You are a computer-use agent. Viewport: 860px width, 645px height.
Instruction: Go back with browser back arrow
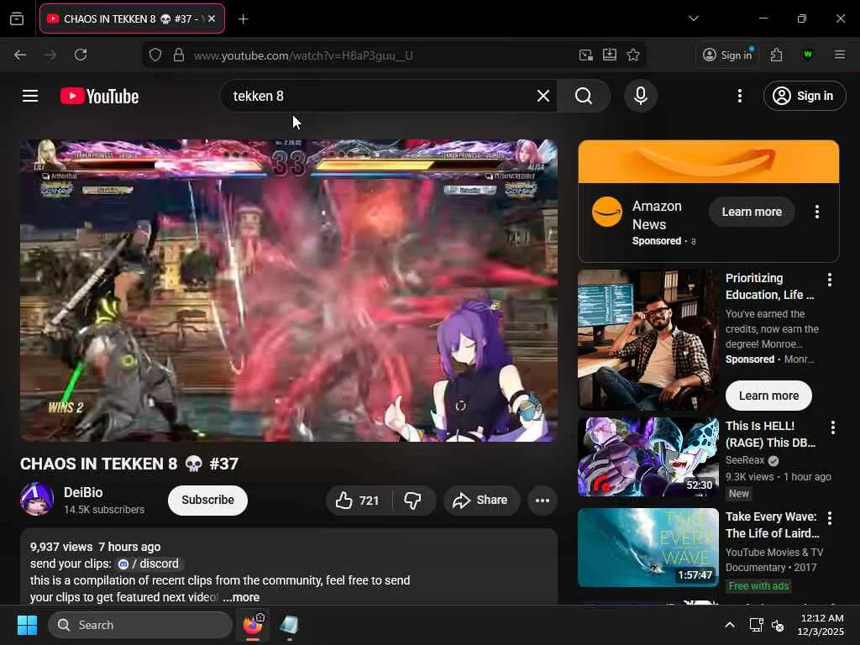tap(20, 55)
